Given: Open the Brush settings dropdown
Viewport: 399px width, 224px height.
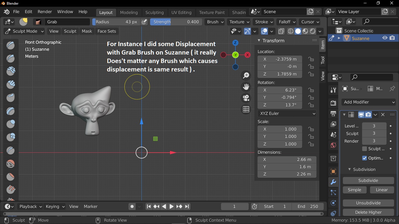Looking at the screenshot, I should pos(215,22).
